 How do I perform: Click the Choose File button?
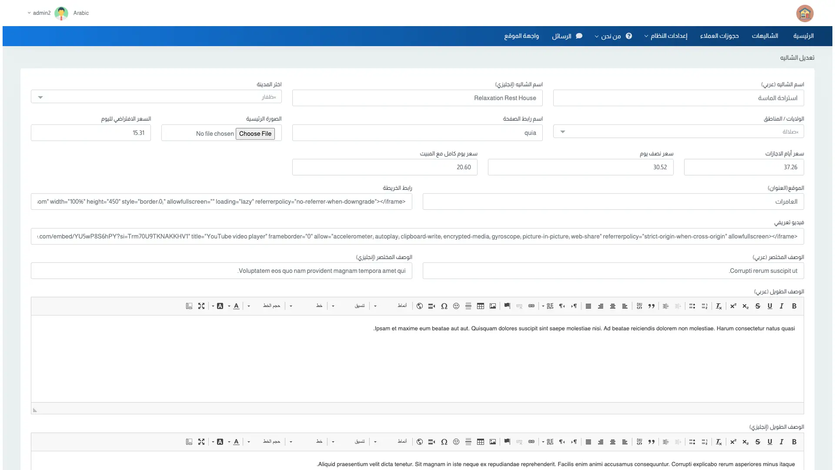[x=255, y=134]
